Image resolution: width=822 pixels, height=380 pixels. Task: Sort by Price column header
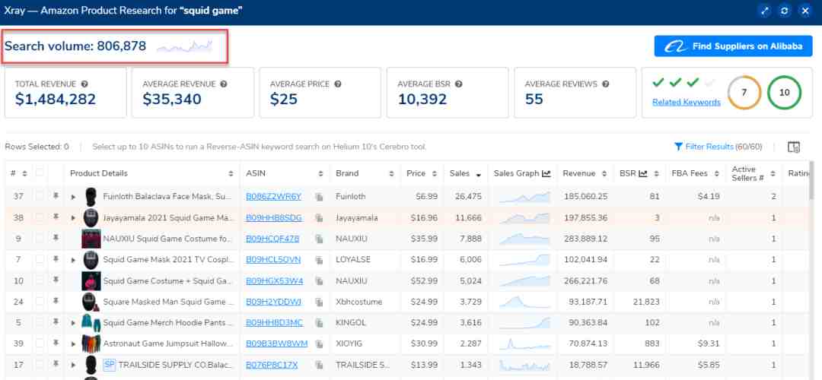point(434,173)
